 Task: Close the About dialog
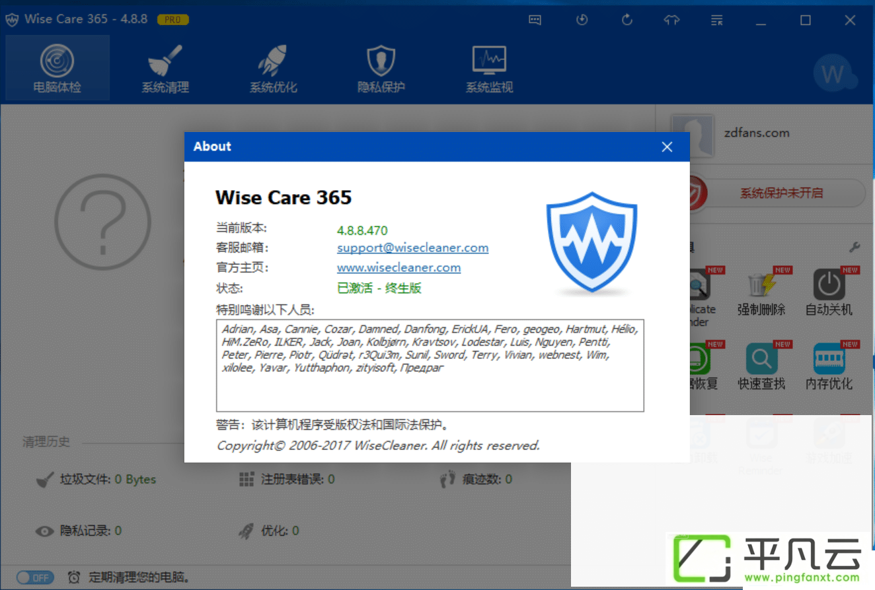click(667, 147)
